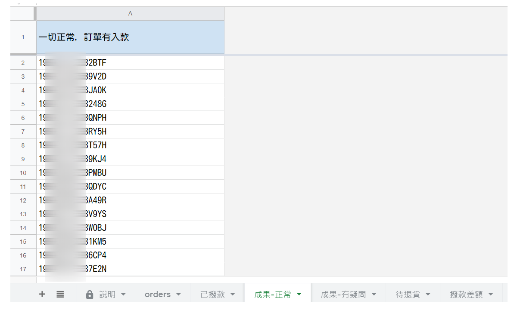The height and width of the screenshot is (310, 514).
Task: Open the all sheets list icon
Action: (x=60, y=295)
